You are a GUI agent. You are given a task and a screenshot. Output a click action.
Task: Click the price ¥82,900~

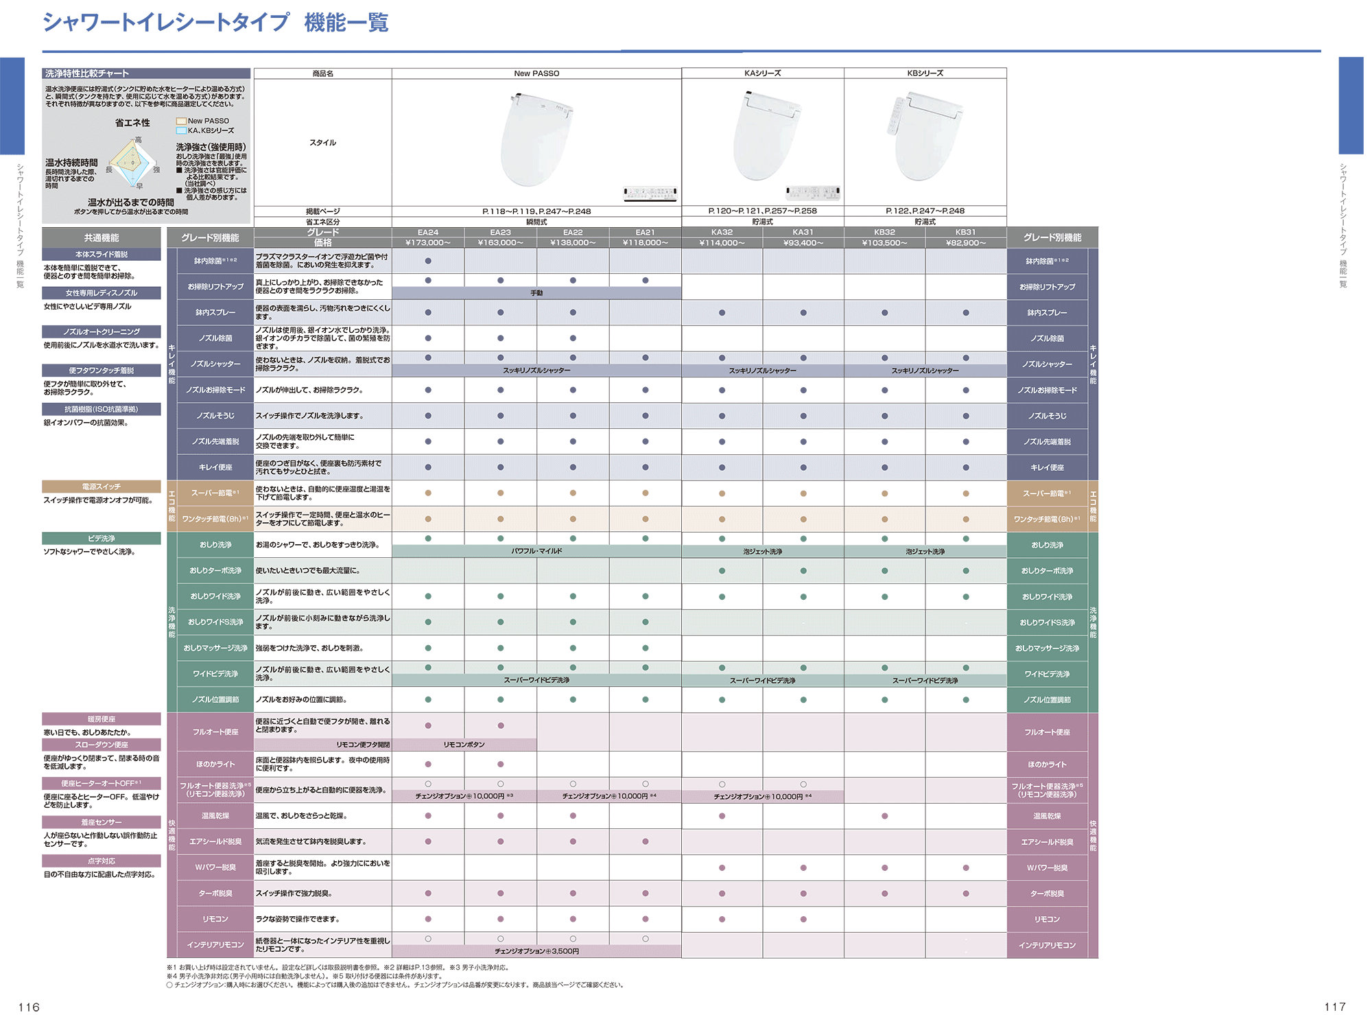pyautogui.click(x=966, y=243)
